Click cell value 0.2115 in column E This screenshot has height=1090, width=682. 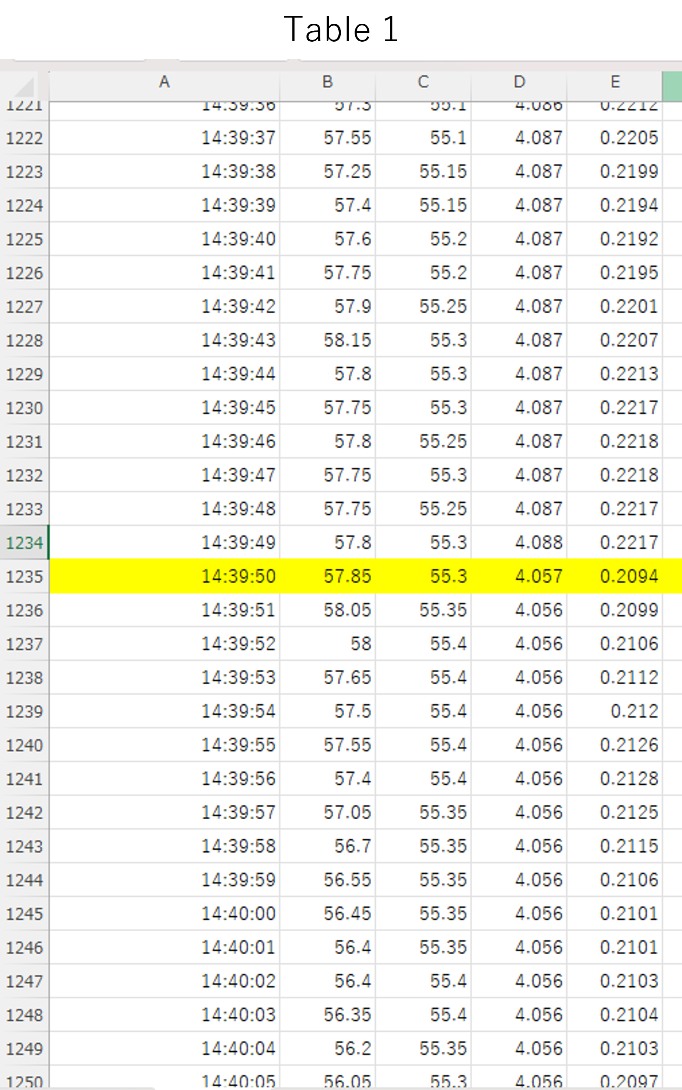point(615,846)
